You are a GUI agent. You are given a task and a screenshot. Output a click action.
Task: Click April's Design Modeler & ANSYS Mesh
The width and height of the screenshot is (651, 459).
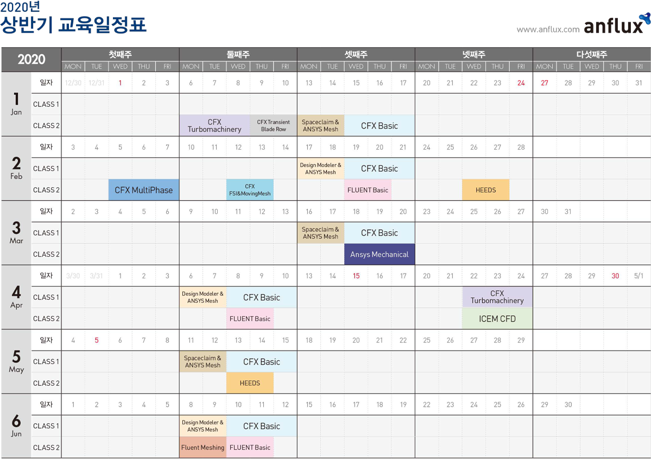click(203, 297)
